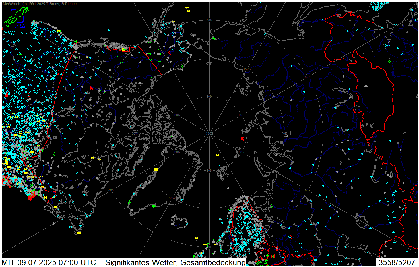Select red hook symbol inside Alaska

170,53
